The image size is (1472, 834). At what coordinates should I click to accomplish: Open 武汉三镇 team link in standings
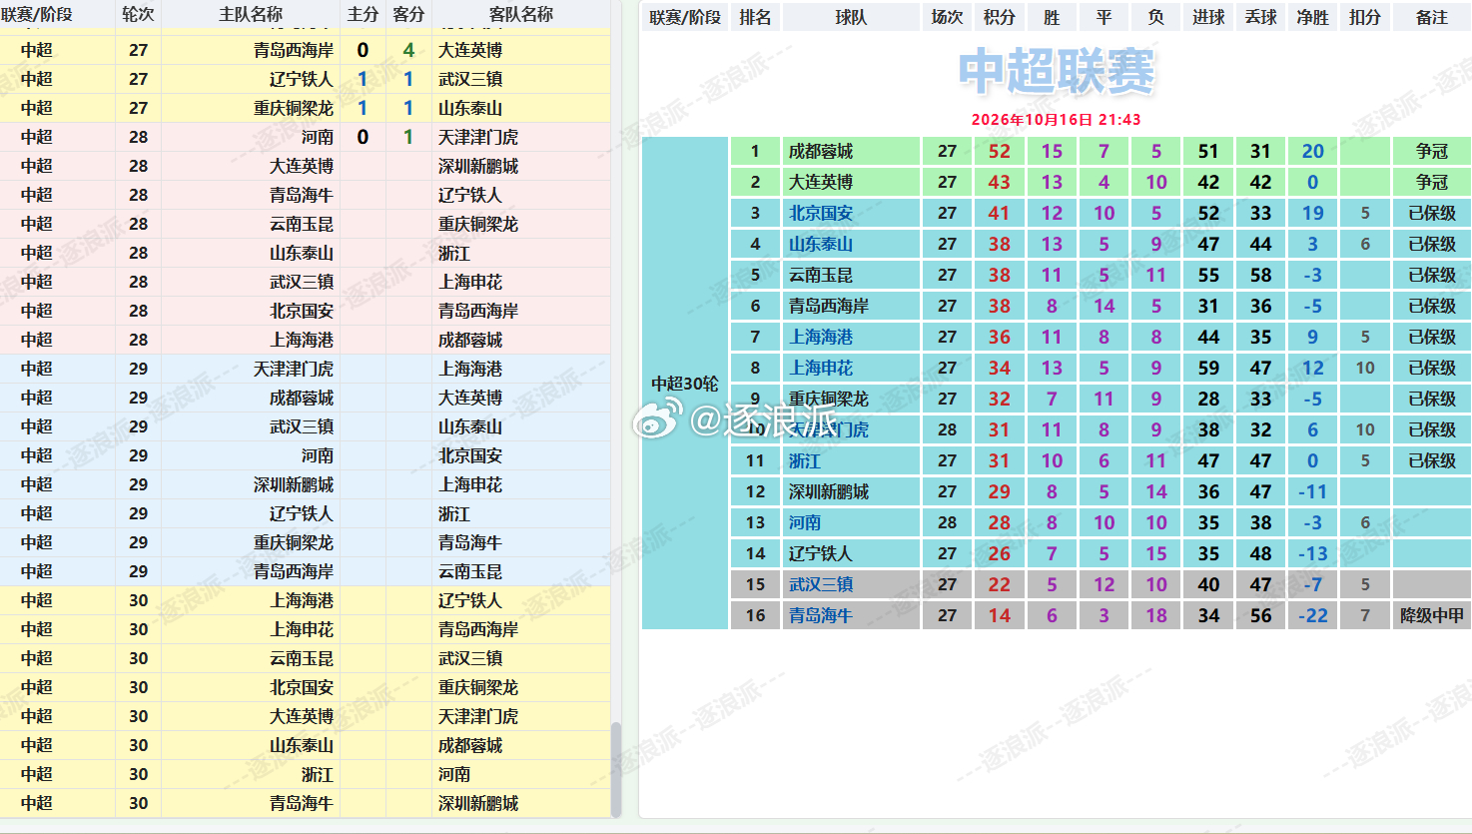(821, 584)
